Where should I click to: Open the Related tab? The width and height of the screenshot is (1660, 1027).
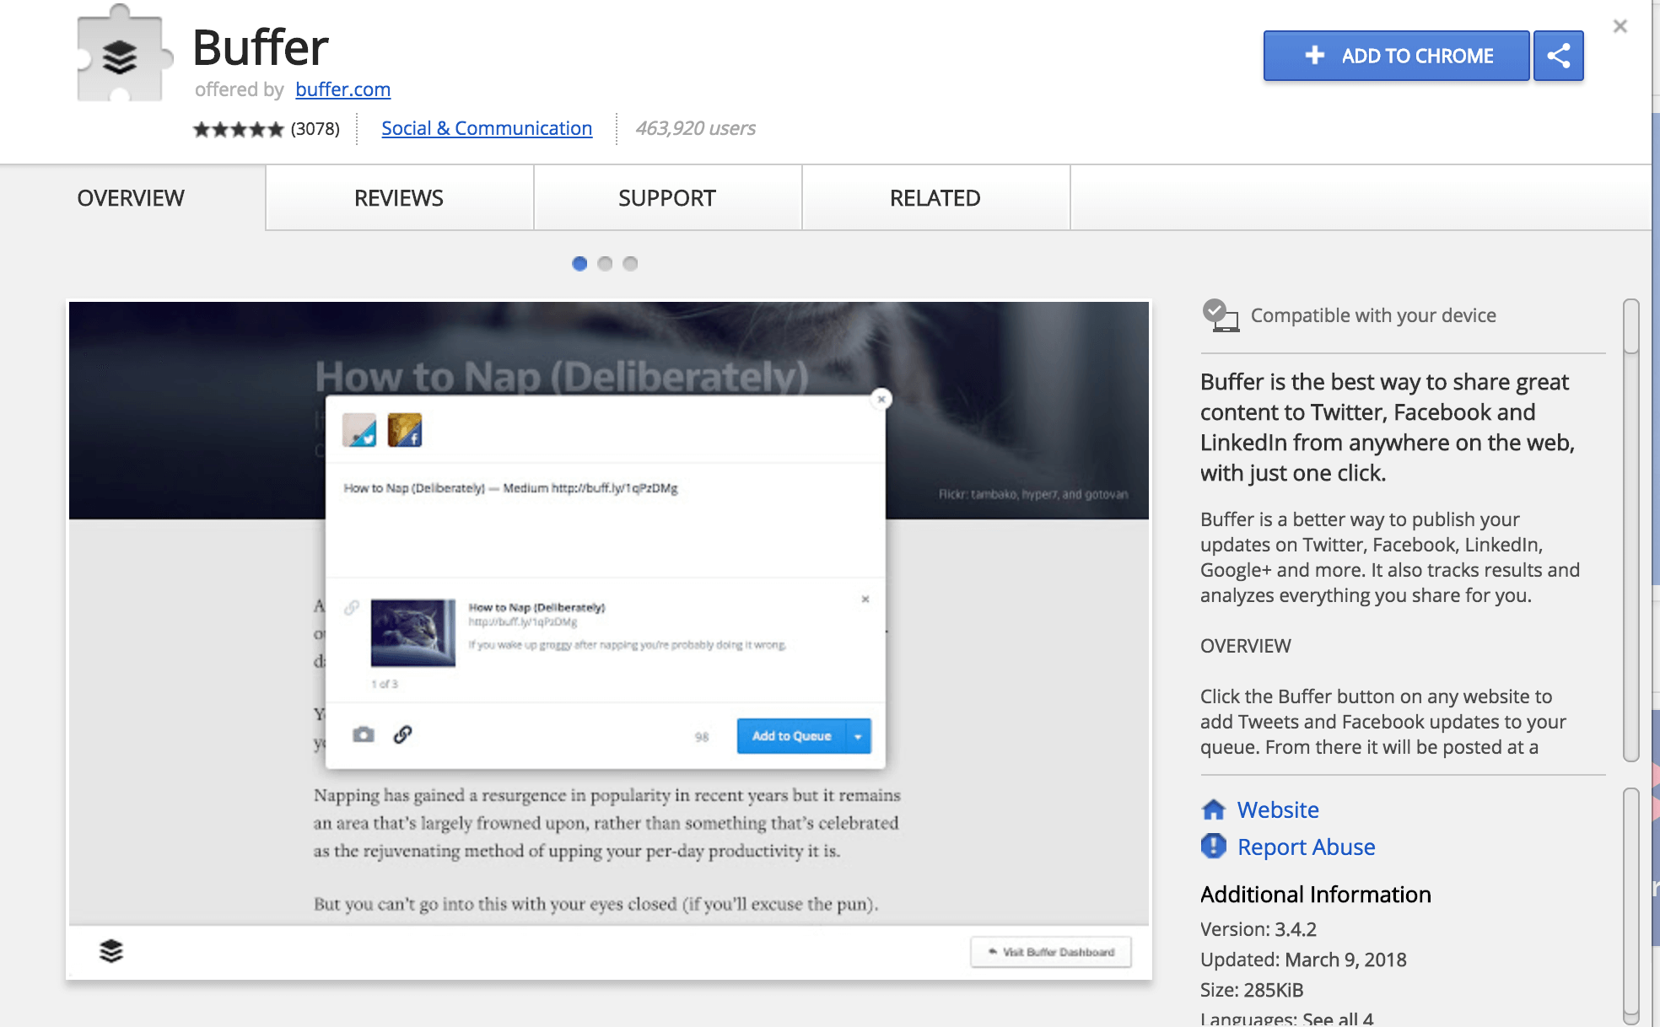935,198
